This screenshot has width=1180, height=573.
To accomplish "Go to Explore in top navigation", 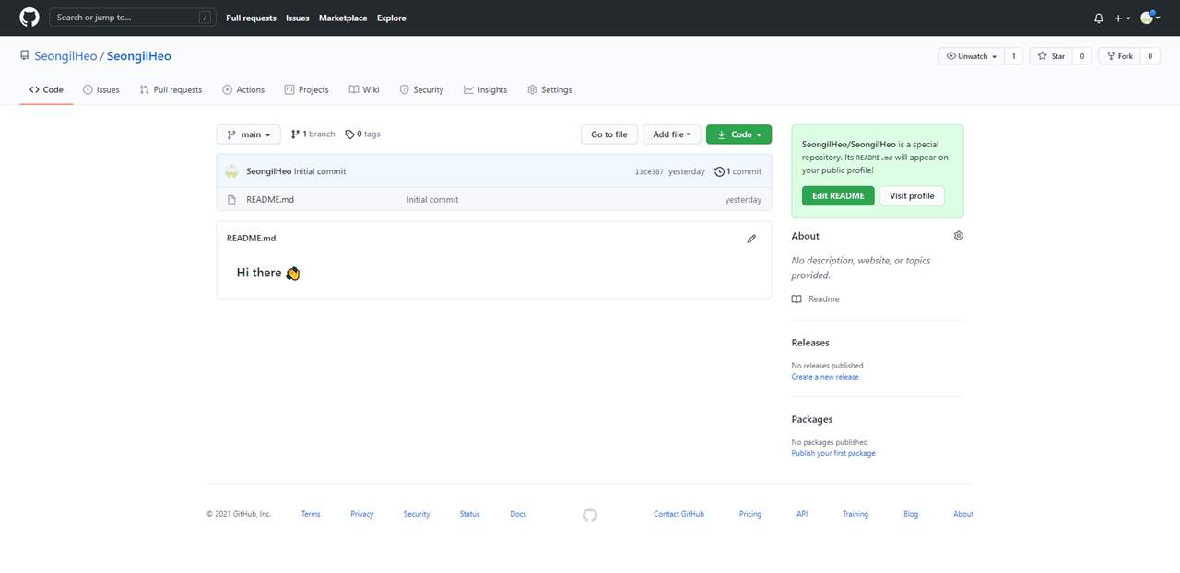I will (x=392, y=18).
